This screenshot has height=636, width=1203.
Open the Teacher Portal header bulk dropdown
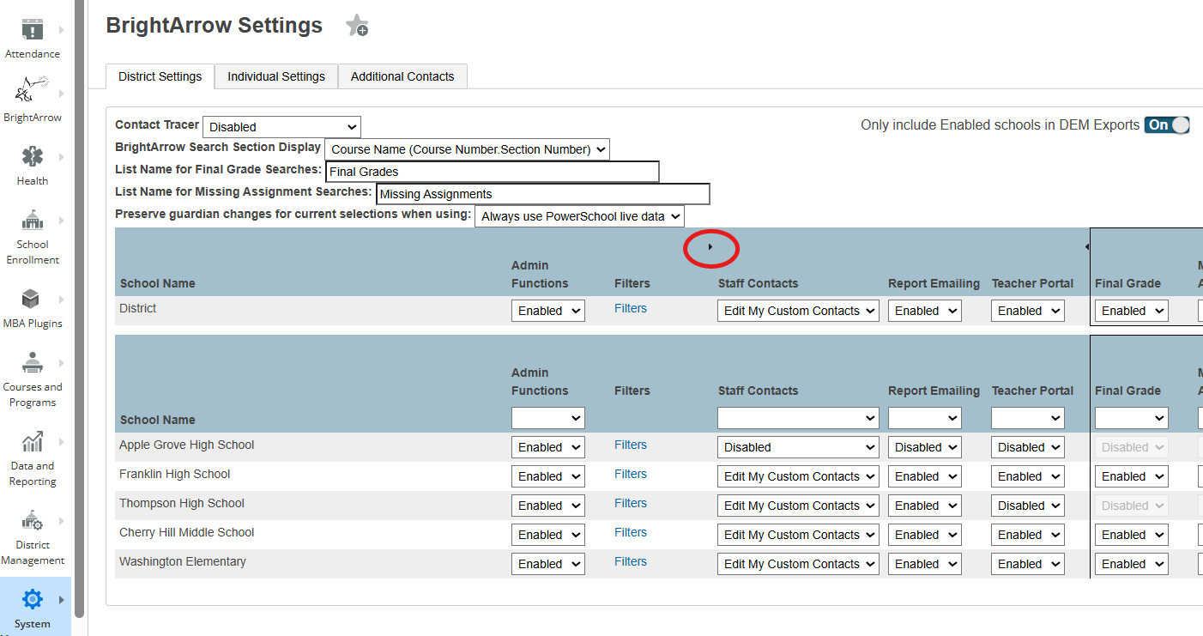tap(1028, 418)
